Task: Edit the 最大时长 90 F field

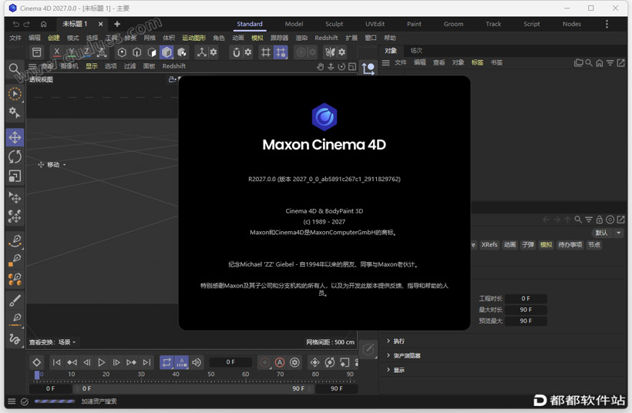Action: click(x=526, y=310)
